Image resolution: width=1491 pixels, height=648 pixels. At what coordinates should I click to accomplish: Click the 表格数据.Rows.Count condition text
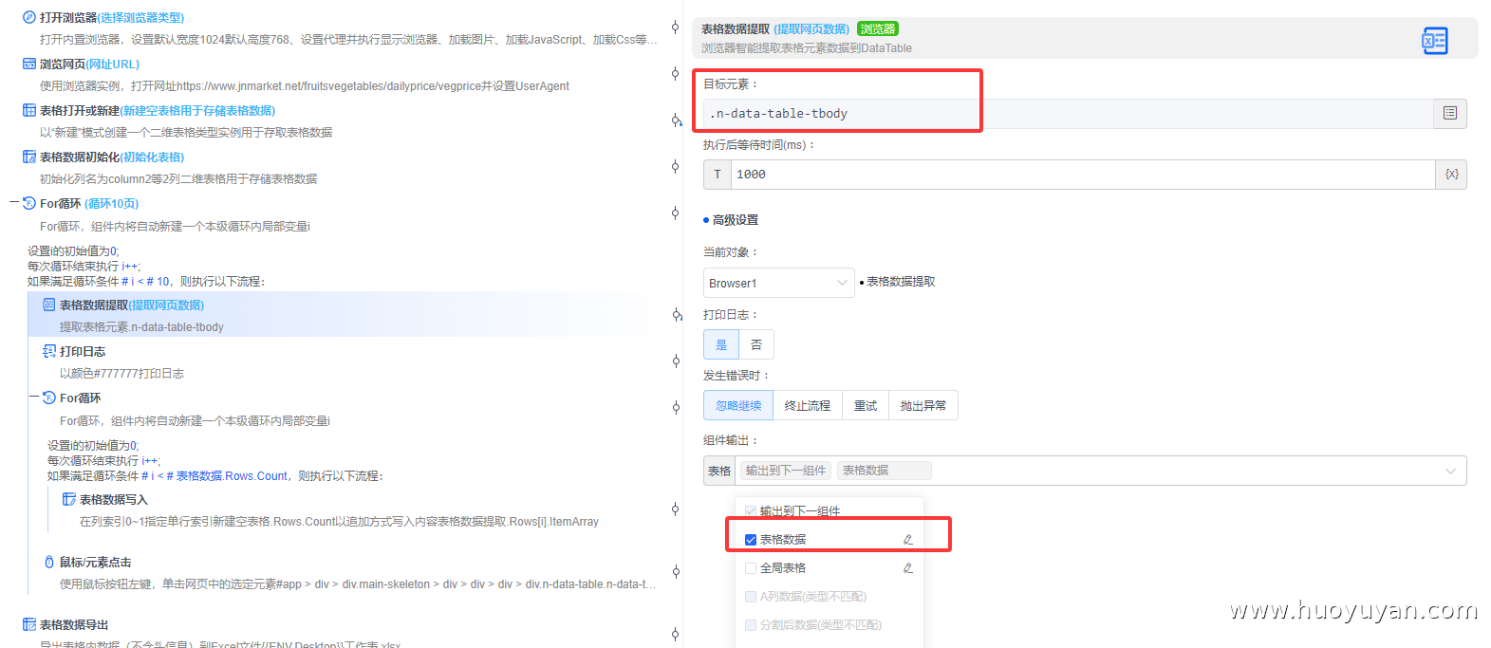pos(232,475)
